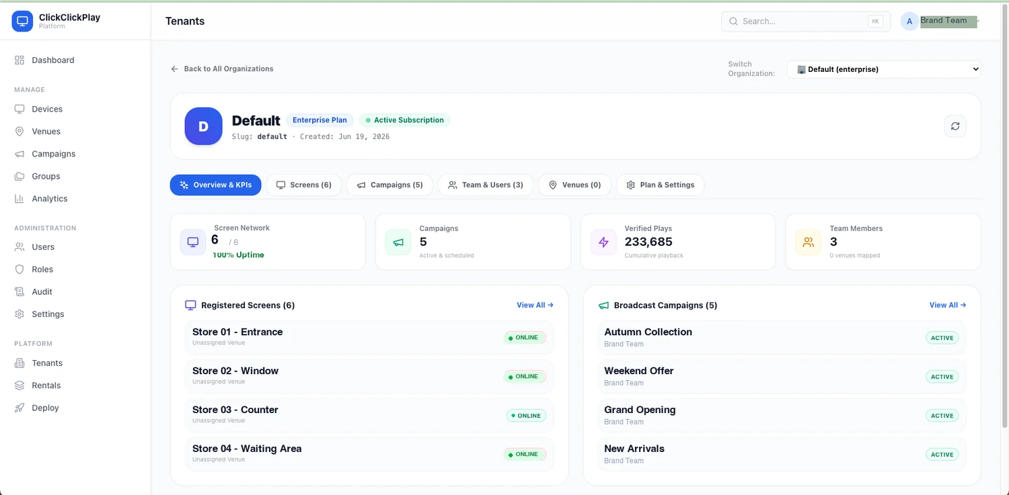Click the page vertical scrollbar
1009x495 pixels.
[1005, 215]
